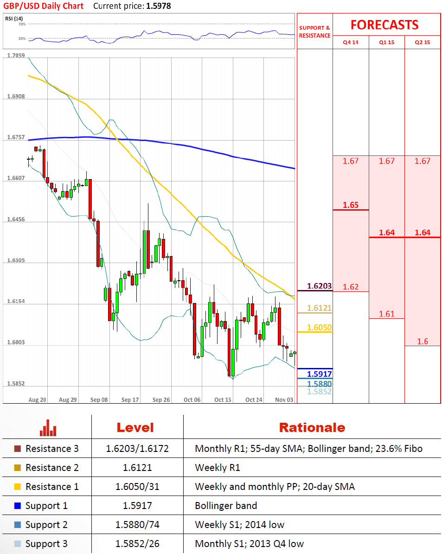The height and width of the screenshot is (554, 442).
Task: Click the RSI (14) indicator label
Action: (14, 19)
